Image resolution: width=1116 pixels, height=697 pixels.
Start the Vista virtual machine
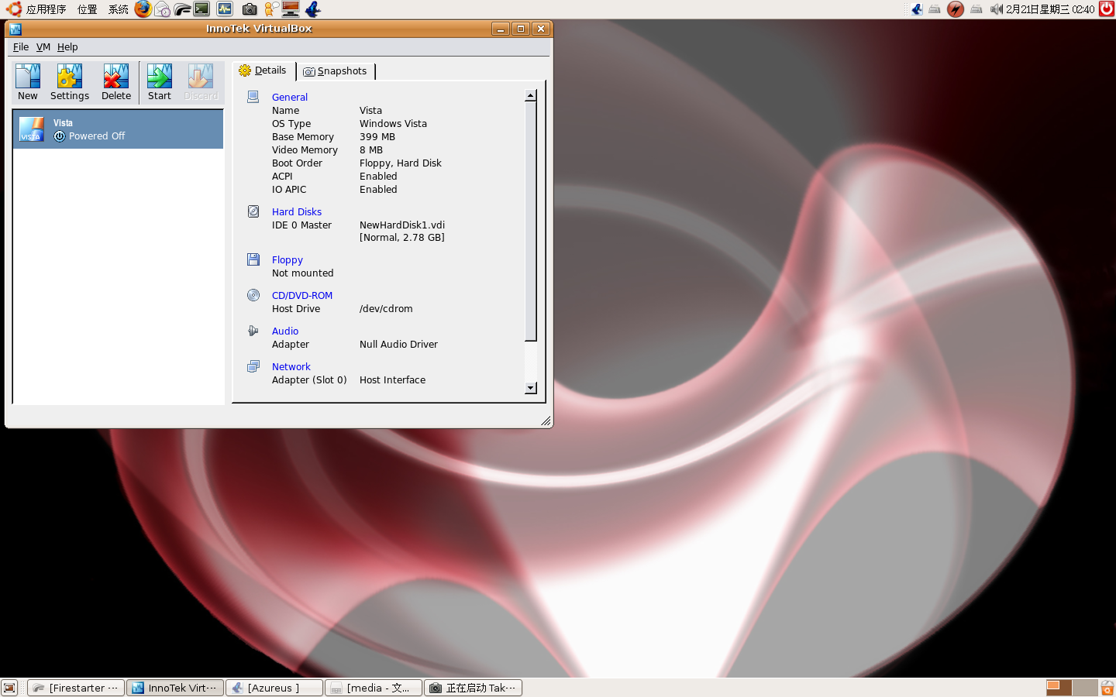[x=160, y=82]
